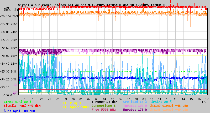Click the '[dBm] [%]' axis units label

tap(11, 10)
